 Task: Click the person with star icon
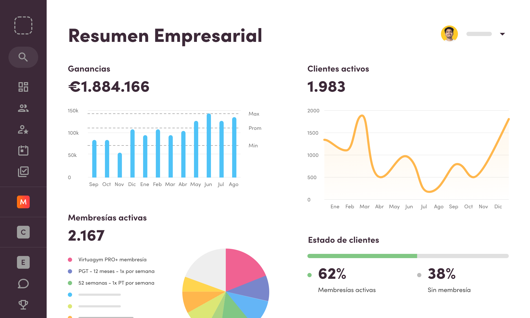(23, 130)
